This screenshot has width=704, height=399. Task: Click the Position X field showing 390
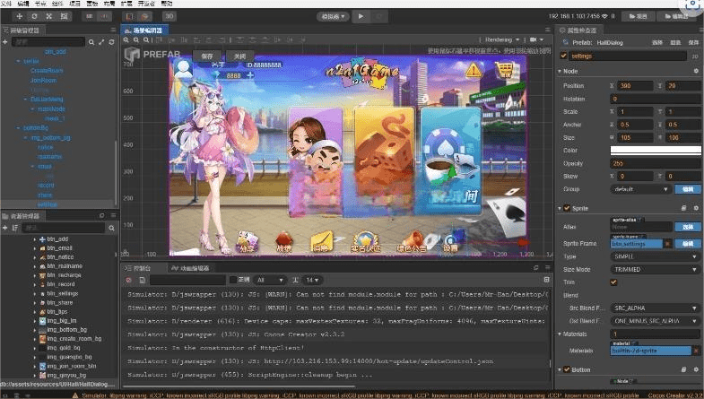coord(635,86)
